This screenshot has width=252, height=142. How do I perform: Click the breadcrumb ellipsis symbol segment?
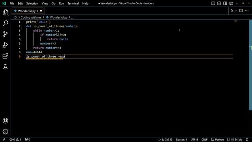tap(72, 17)
